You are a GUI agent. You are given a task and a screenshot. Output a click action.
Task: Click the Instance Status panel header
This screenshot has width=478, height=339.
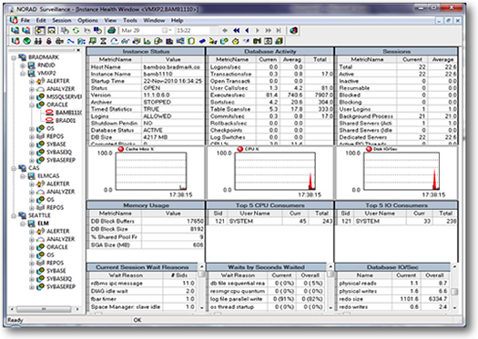click(x=146, y=52)
